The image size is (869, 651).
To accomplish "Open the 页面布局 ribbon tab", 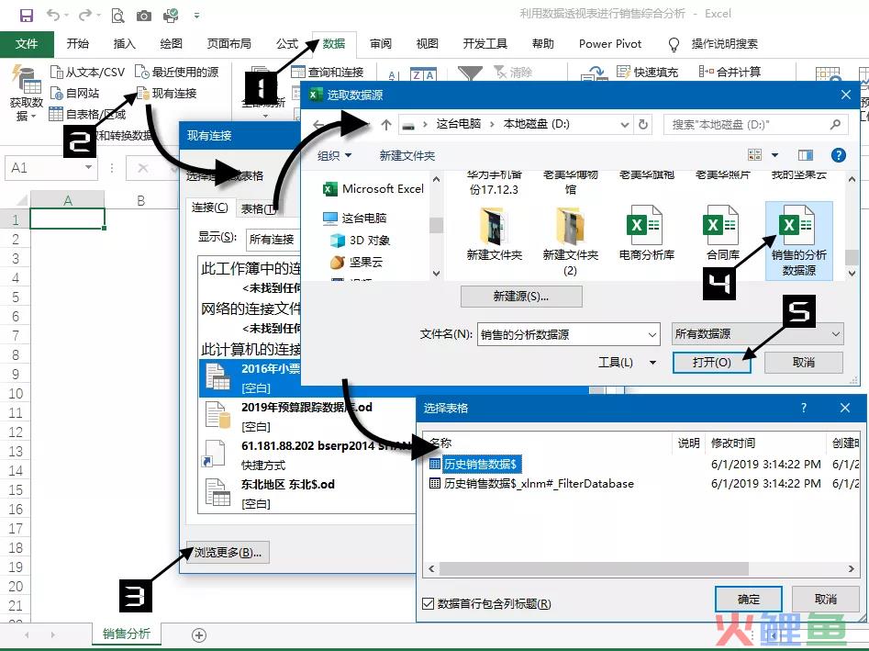I will pos(228,44).
